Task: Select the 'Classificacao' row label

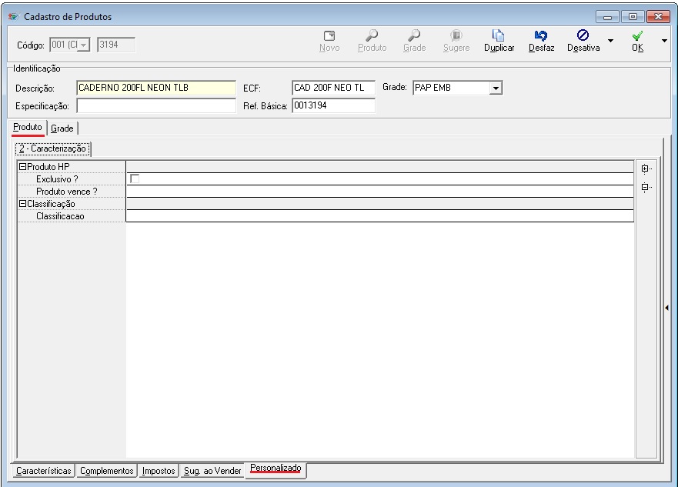Action: tap(60, 216)
